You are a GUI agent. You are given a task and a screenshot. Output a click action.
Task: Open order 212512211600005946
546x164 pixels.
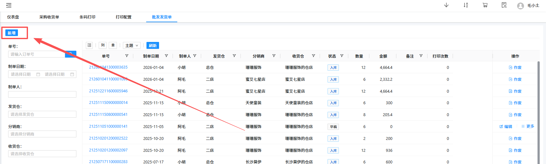[108, 91]
